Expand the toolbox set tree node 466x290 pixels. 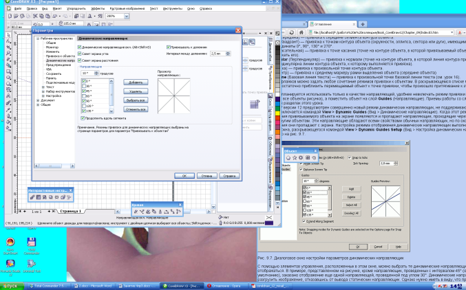43,91
